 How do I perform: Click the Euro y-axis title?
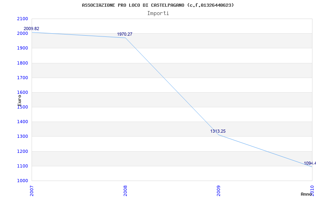[x=19, y=100]
